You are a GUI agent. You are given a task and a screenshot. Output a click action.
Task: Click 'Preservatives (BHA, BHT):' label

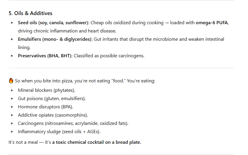[x=45, y=56]
